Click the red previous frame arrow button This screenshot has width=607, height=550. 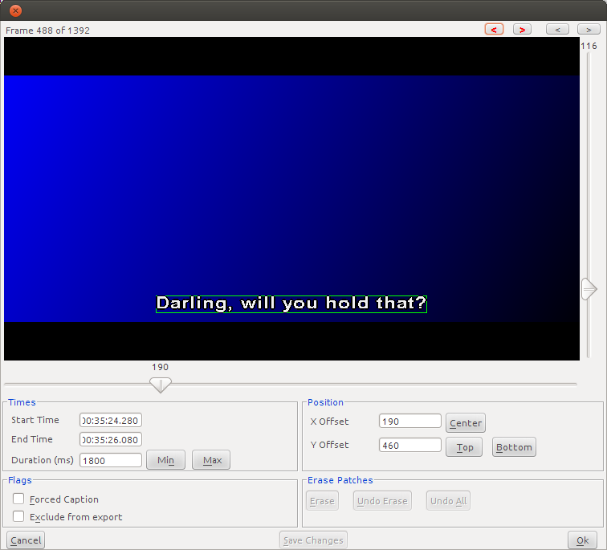[x=494, y=30]
